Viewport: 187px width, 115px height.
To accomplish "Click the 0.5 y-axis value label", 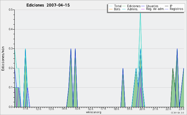I will coord(11,10).
